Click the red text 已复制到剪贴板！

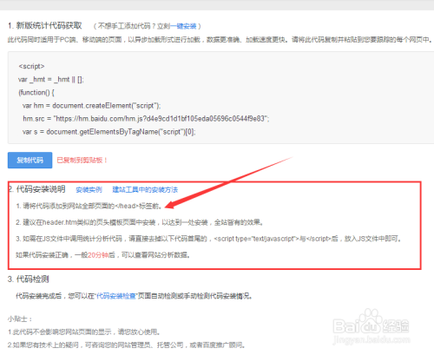pyautogui.click(x=82, y=161)
